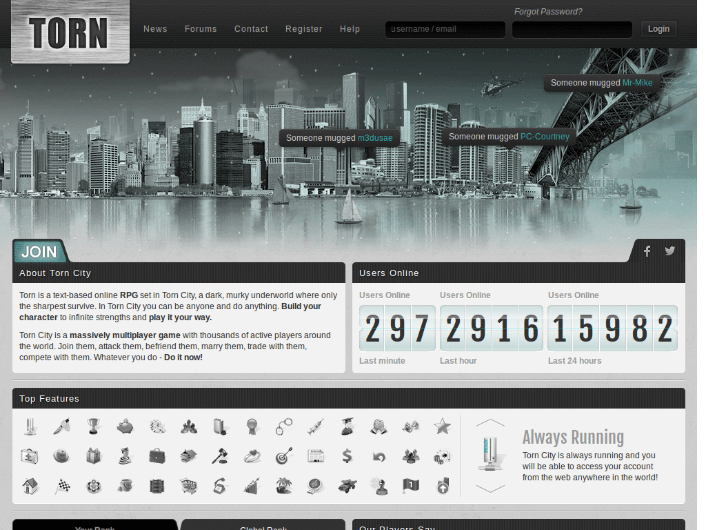Select the server tower feature icon in grid
706x530 pixels.
point(30,426)
